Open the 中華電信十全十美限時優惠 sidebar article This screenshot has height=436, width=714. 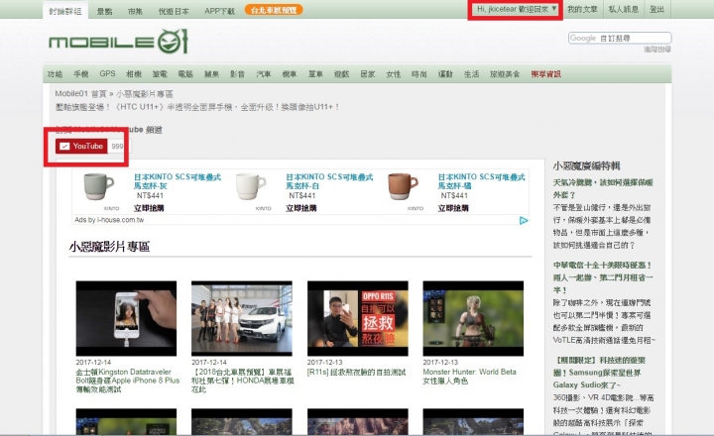[x=603, y=277]
